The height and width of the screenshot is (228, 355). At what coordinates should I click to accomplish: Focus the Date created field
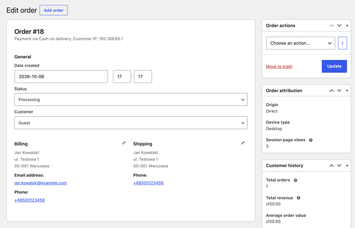pos(61,77)
